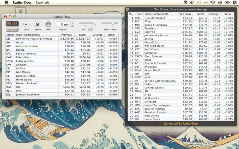Open the Web globe icon

coord(48,24)
